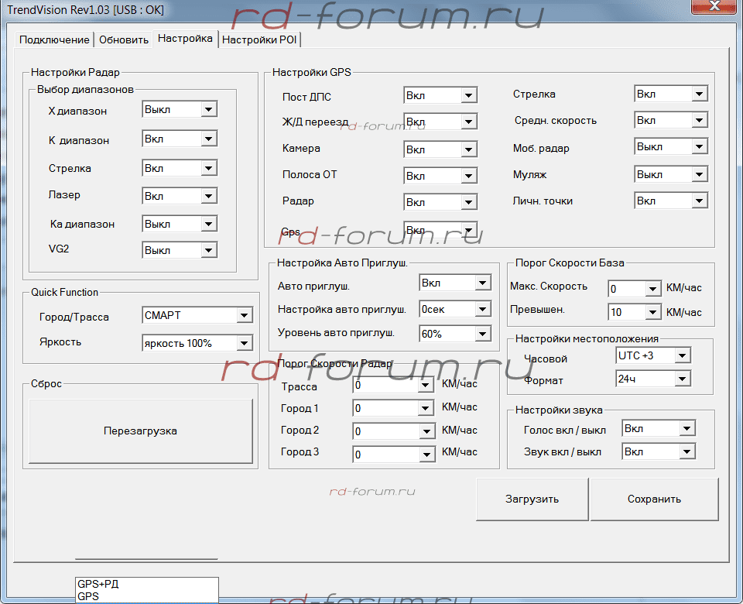Expand the Моб. радар dropdown
This screenshot has width=743, height=604.
[x=699, y=147]
